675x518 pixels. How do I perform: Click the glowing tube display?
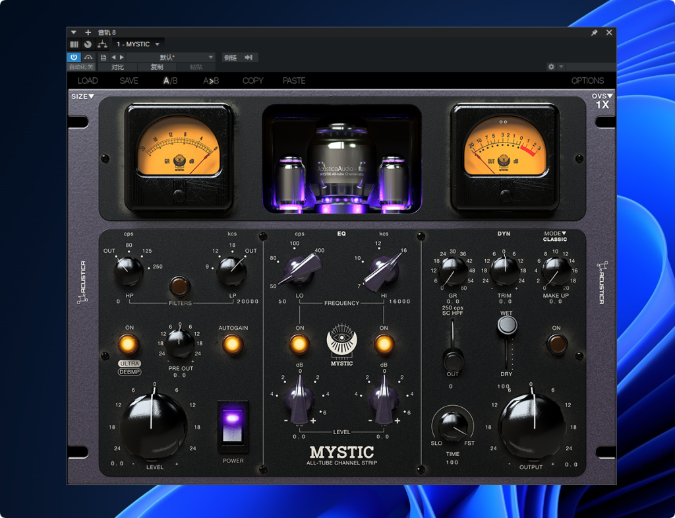[x=341, y=159]
